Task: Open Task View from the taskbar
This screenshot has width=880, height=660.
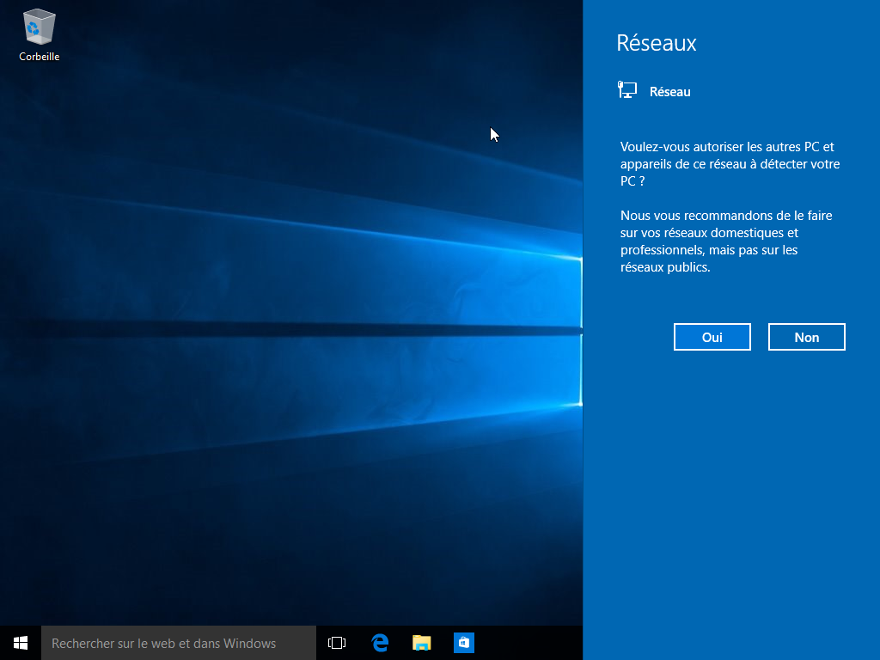Action: click(x=337, y=643)
